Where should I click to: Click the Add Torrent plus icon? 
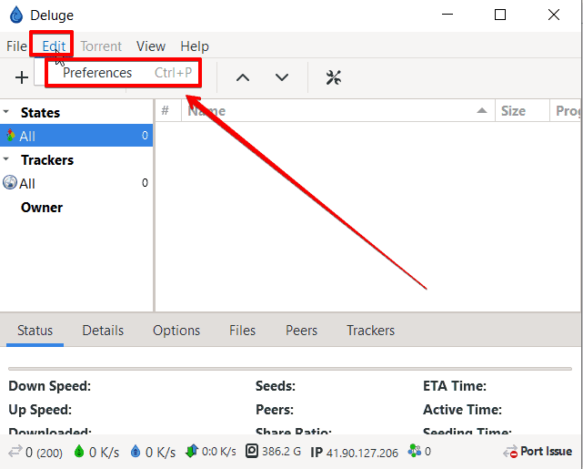pos(22,77)
